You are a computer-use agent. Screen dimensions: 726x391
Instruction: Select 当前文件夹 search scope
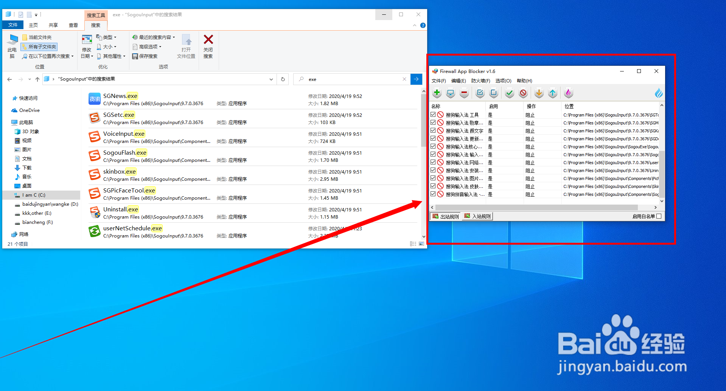click(x=37, y=37)
